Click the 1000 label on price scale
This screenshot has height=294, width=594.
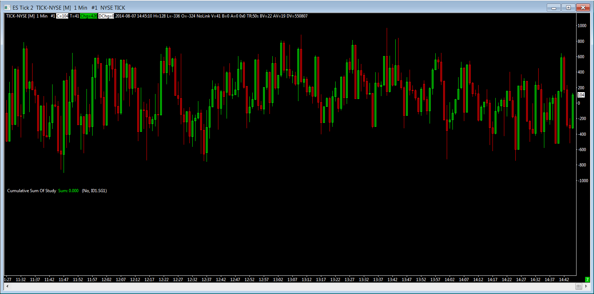tap(582, 26)
